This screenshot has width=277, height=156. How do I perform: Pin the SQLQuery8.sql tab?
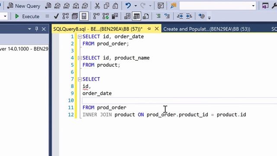coord(149,29)
